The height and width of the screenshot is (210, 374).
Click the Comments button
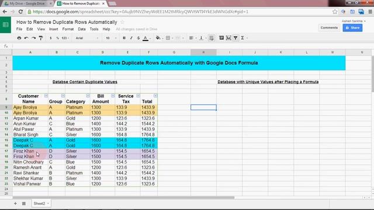click(329, 27)
